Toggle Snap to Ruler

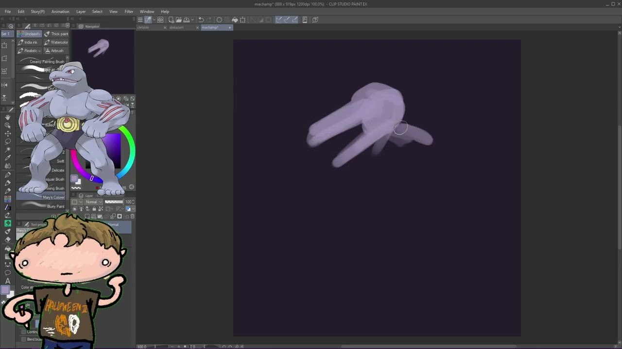[279, 20]
